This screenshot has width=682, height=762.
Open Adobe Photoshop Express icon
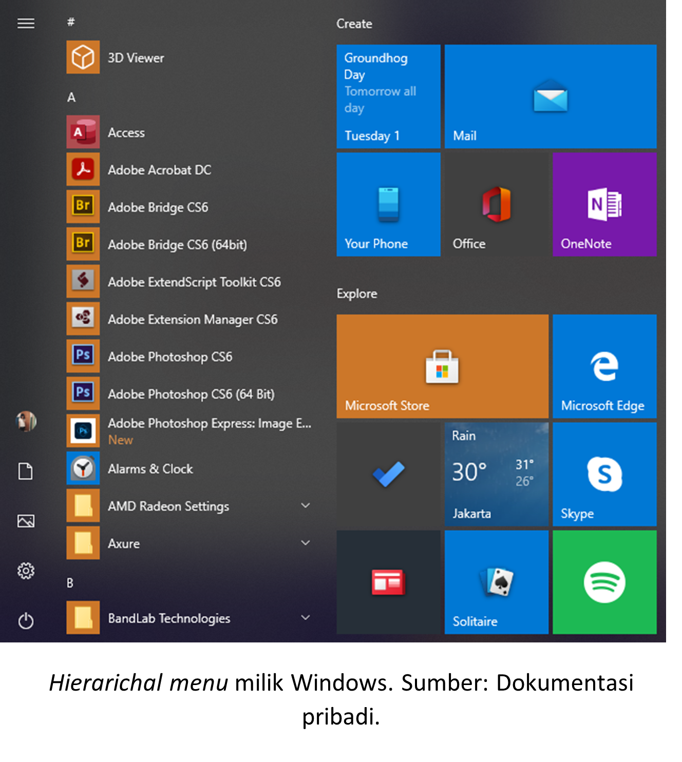click(83, 431)
